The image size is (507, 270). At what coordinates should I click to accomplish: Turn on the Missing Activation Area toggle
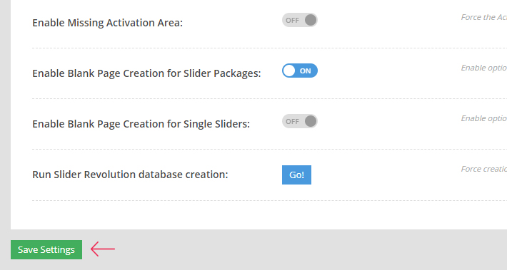(300, 20)
